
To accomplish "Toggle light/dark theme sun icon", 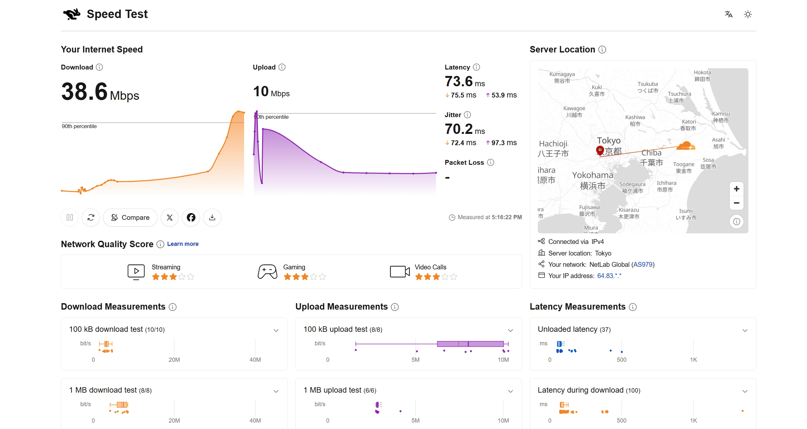I will pos(748,14).
